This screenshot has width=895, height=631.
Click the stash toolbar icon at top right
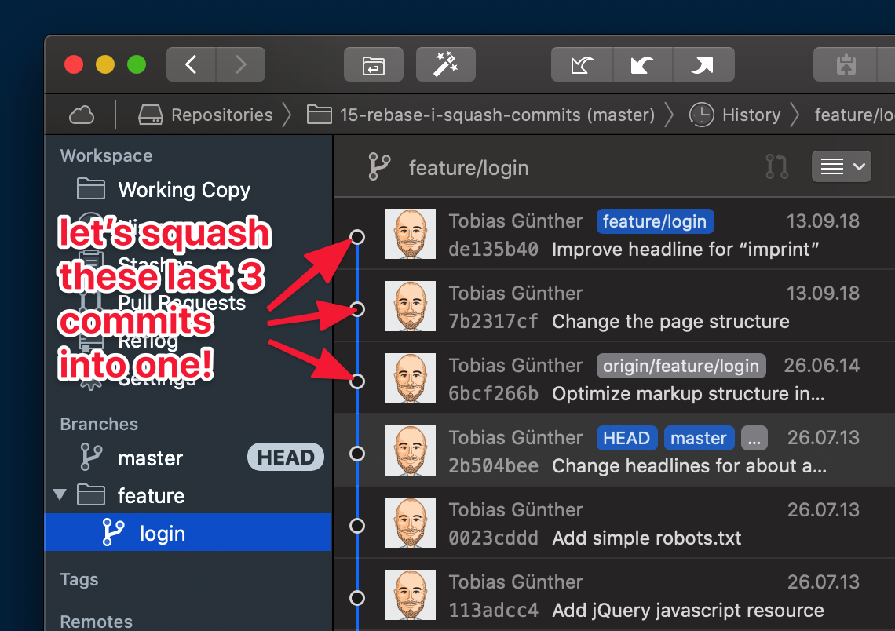coord(846,64)
